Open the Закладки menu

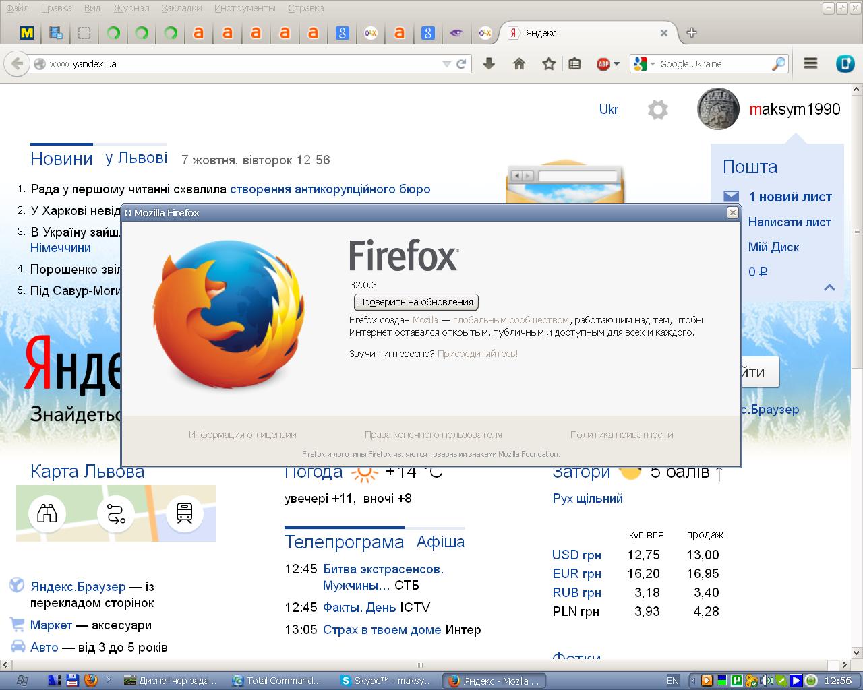[x=182, y=8]
